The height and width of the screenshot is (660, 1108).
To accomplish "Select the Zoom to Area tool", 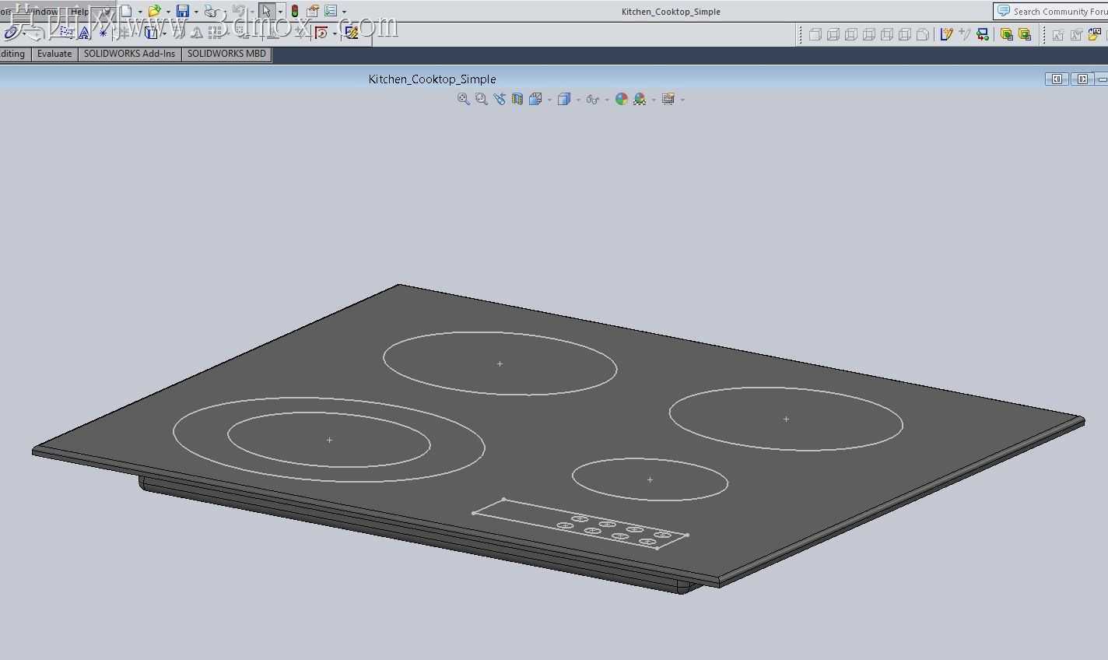I will tap(481, 99).
